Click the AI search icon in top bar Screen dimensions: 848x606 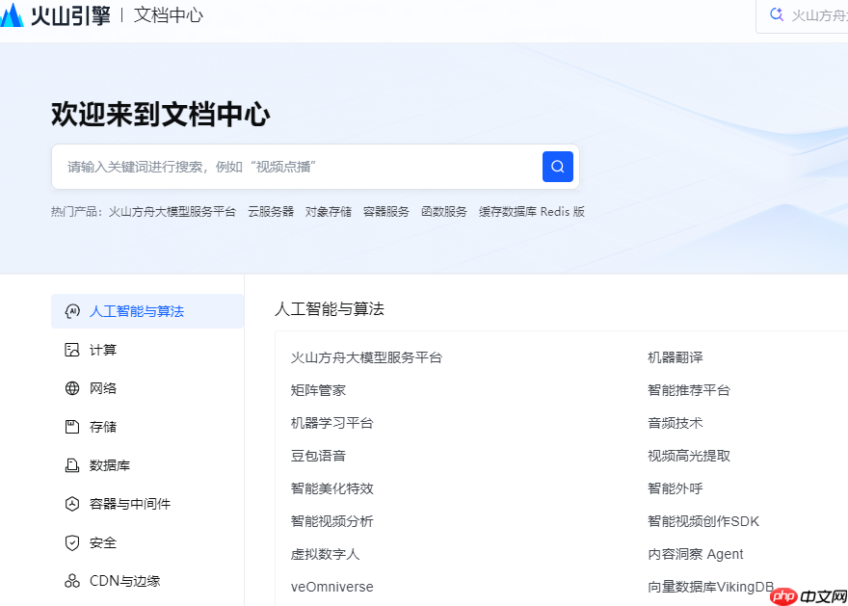pos(777,14)
